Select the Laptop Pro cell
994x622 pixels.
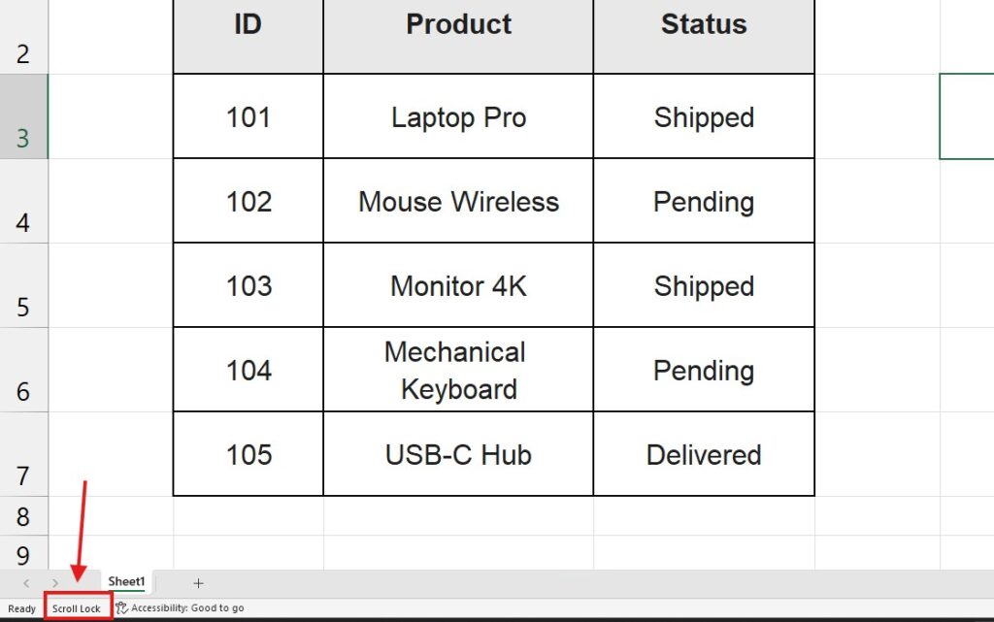click(x=457, y=116)
